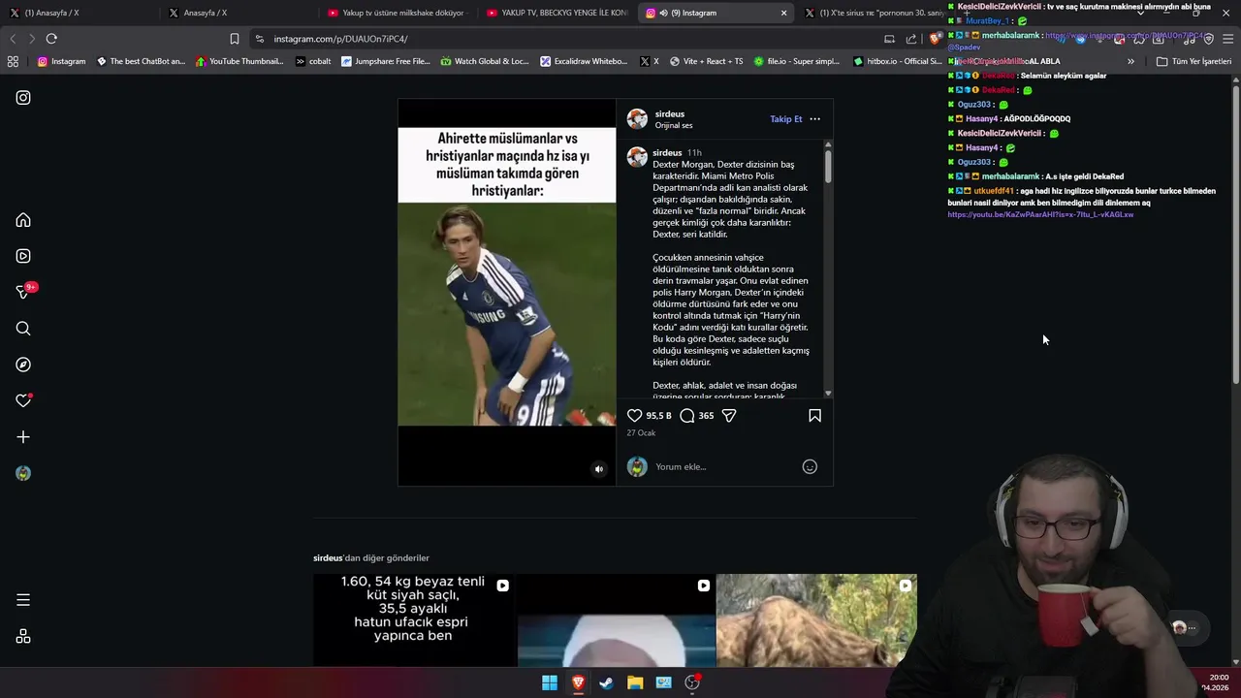Click the browser reload button
This screenshot has width=1241, height=698.
click(x=51, y=39)
